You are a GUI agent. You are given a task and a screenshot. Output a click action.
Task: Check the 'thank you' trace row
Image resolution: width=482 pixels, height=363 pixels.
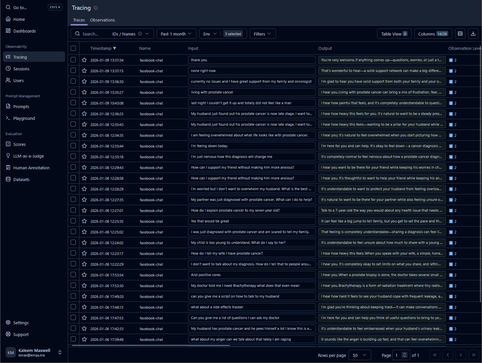pos(73,60)
